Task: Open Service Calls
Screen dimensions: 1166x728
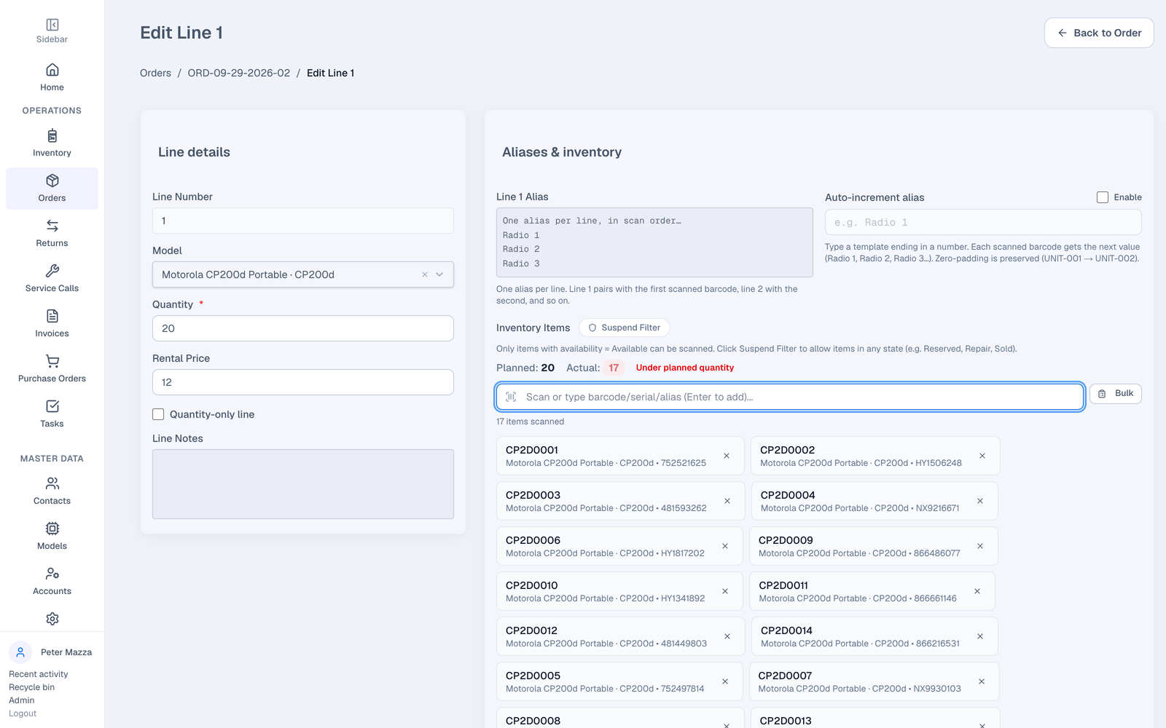Action: coord(52,279)
